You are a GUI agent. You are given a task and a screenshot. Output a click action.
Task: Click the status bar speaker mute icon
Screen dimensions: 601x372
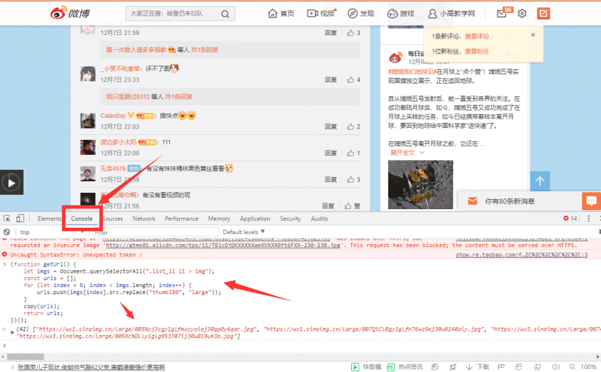pos(556,367)
